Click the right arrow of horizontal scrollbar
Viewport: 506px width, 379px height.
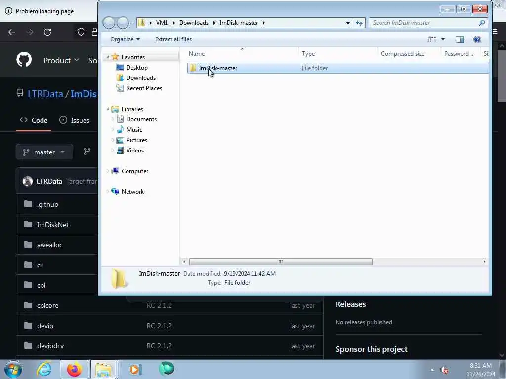point(484,262)
